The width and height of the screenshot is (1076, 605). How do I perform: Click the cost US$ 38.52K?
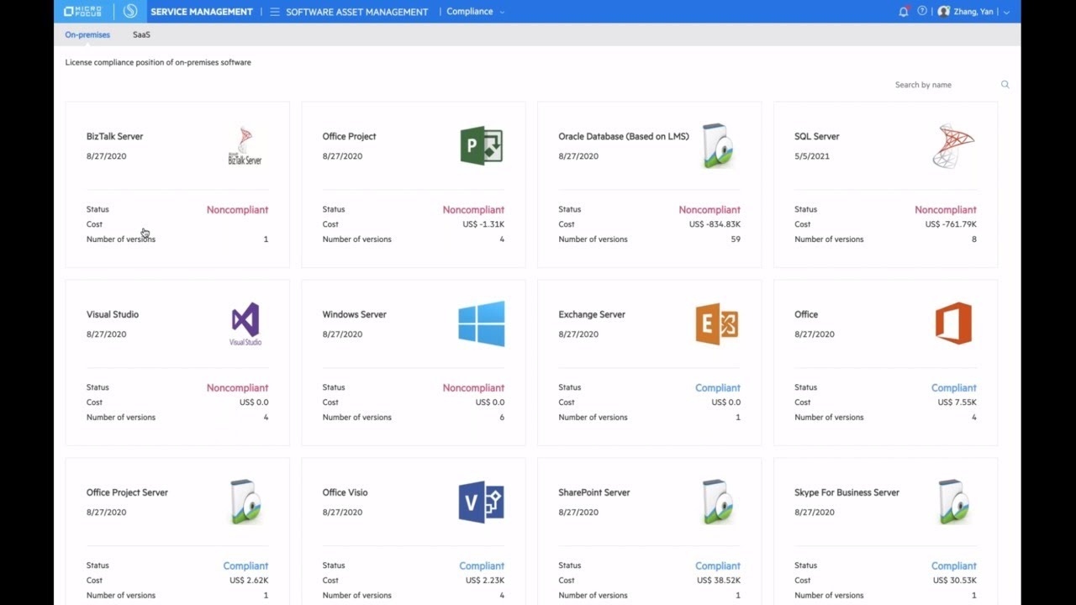719,581
